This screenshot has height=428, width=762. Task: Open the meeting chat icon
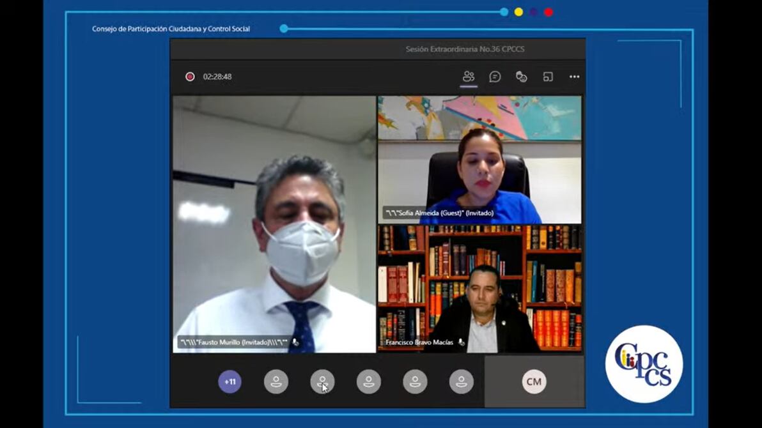tap(495, 77)
